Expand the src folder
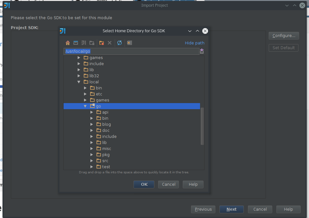 coord(92,161)
